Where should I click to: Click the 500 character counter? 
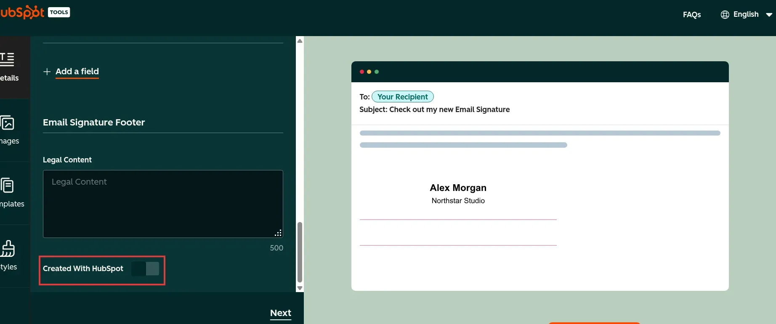pos(276,248)
